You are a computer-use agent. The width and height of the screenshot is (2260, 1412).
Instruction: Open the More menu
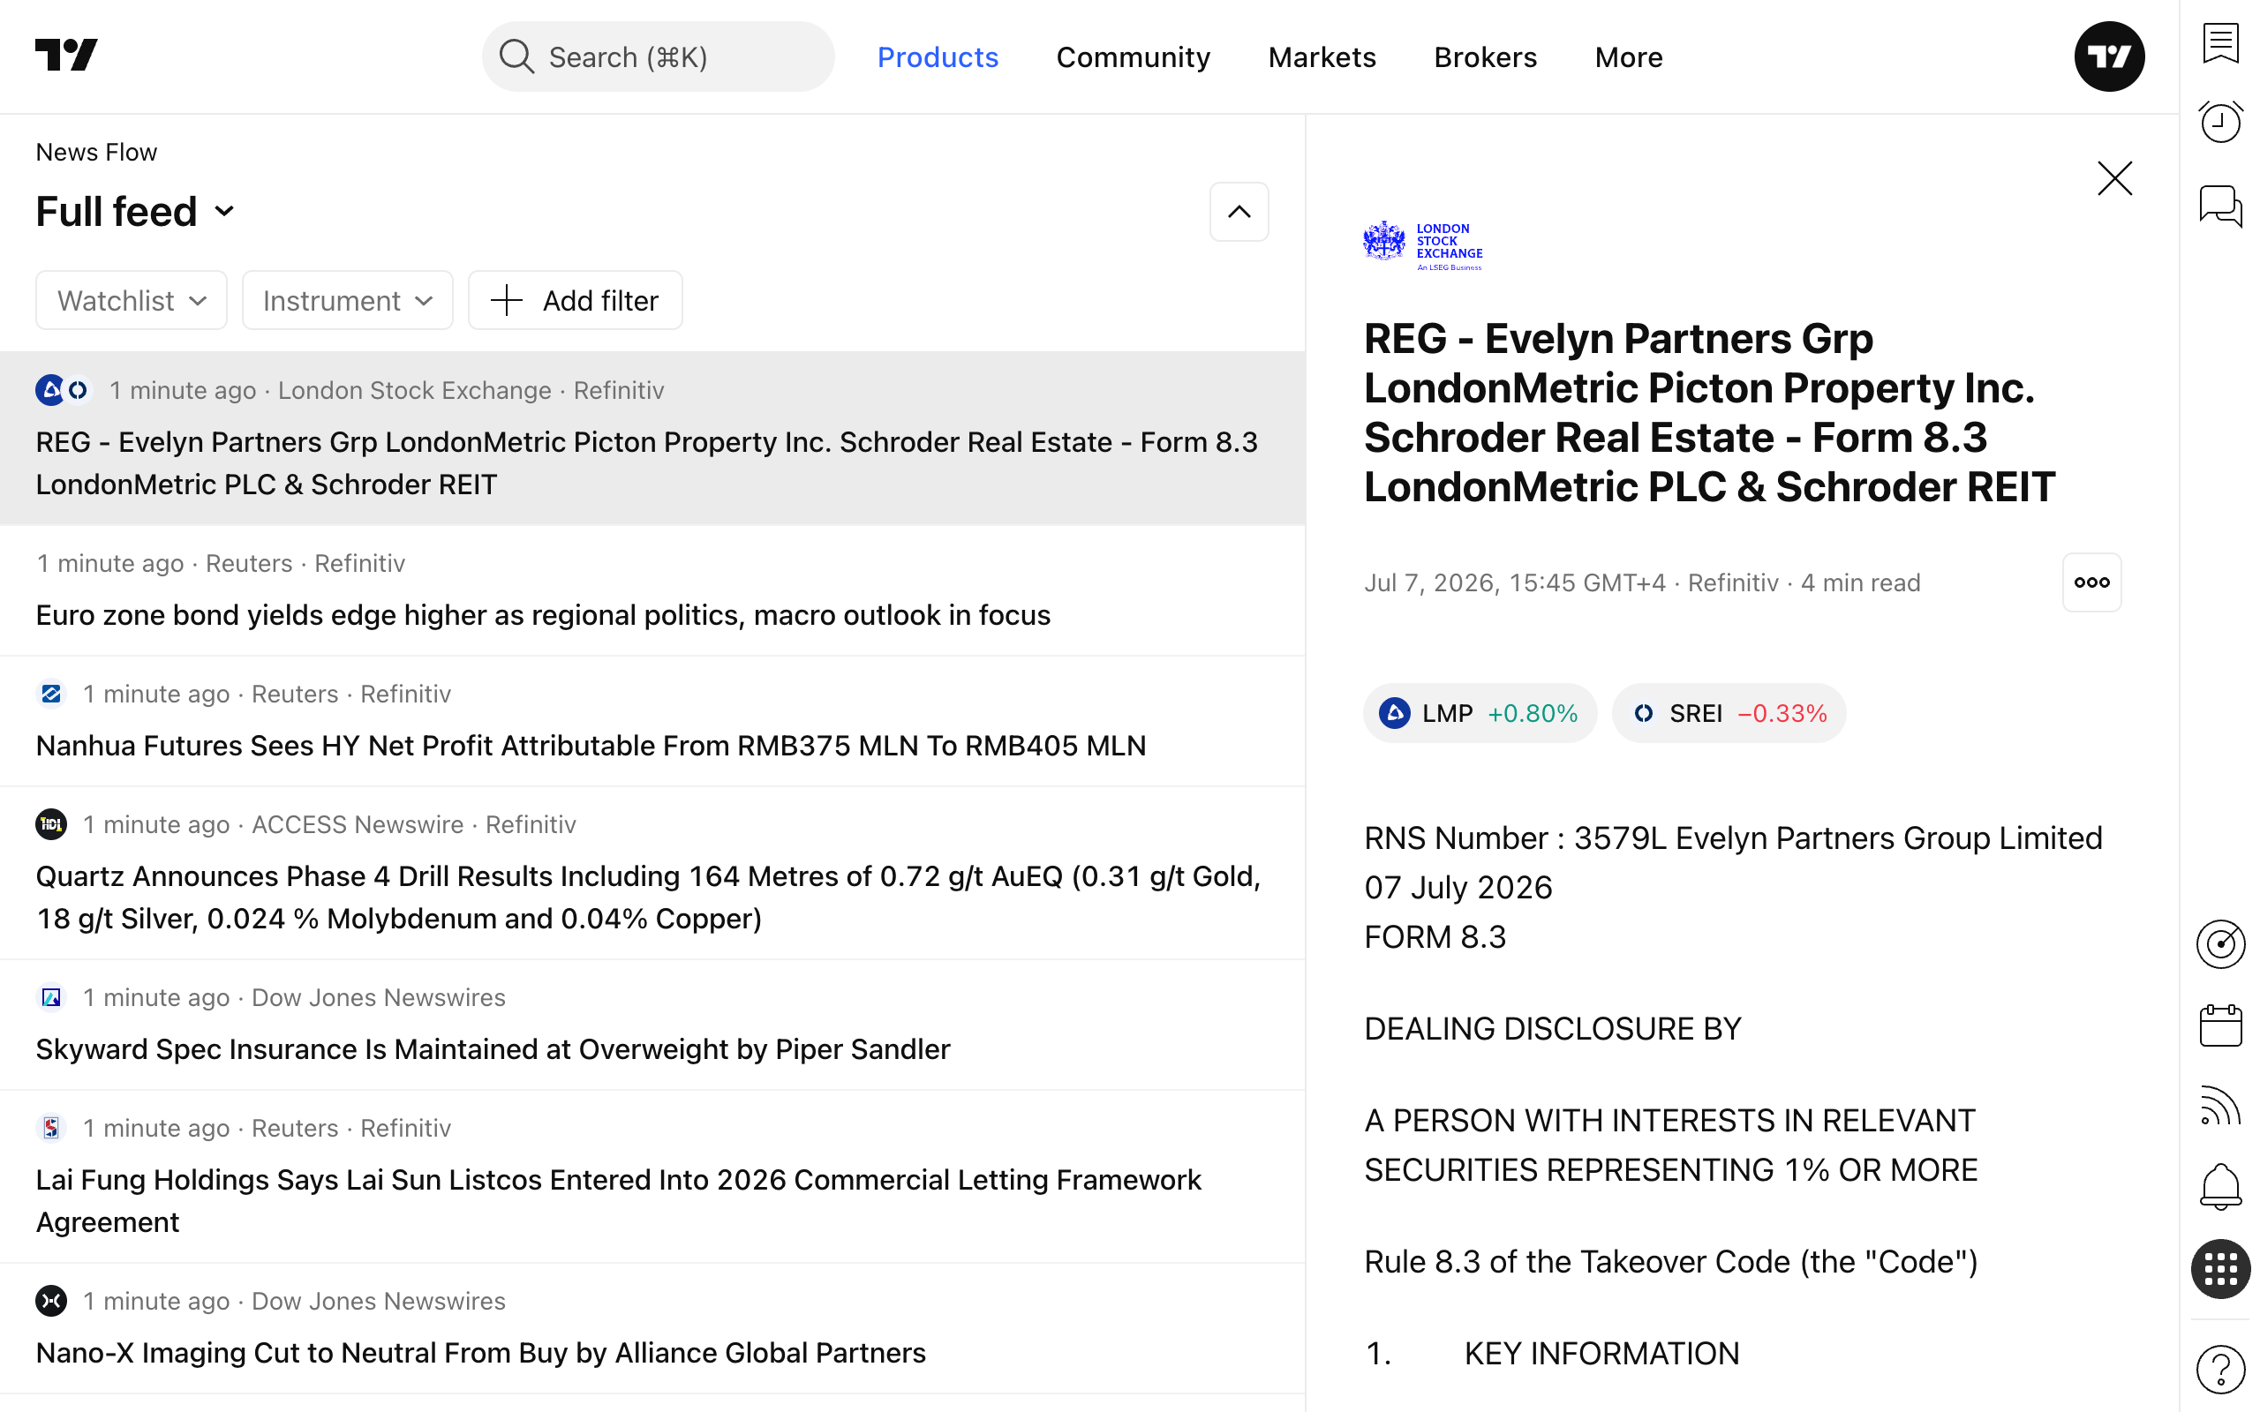pyautogui.click(x=1628, y=57)
